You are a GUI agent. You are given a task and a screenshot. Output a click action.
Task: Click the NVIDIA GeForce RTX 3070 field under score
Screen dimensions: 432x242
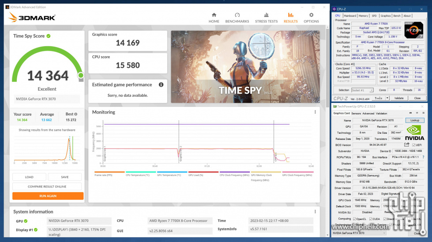(47, 99)
